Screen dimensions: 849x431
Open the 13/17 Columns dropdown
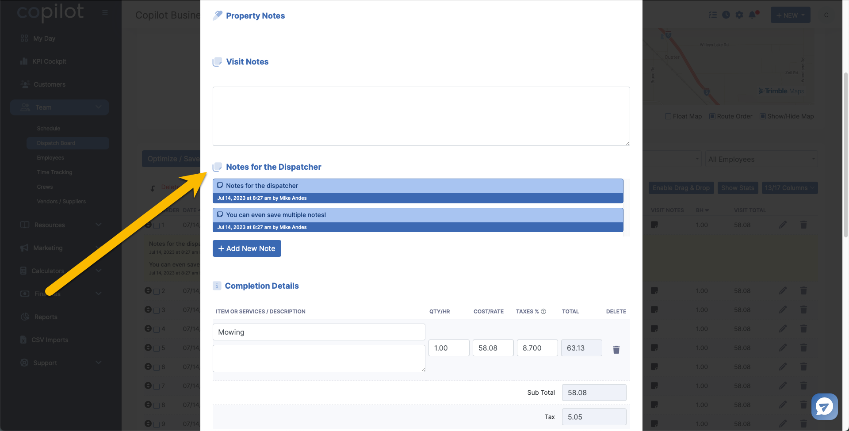click(789, 188)
